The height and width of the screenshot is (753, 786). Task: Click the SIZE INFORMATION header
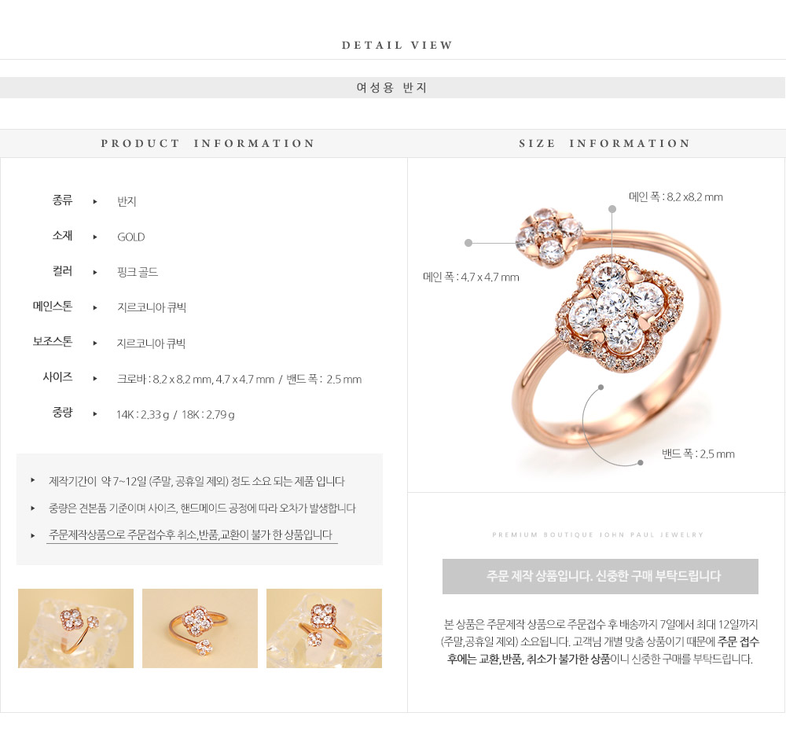click(x=604, y=143)
